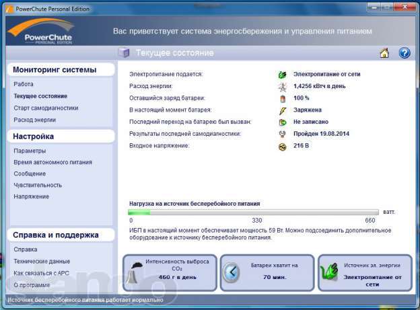This screenshot has width=420, height=310.
Task: Click the Батареи хватит на runtime panel
Action: pyautogui.click(x=267, y=272)
